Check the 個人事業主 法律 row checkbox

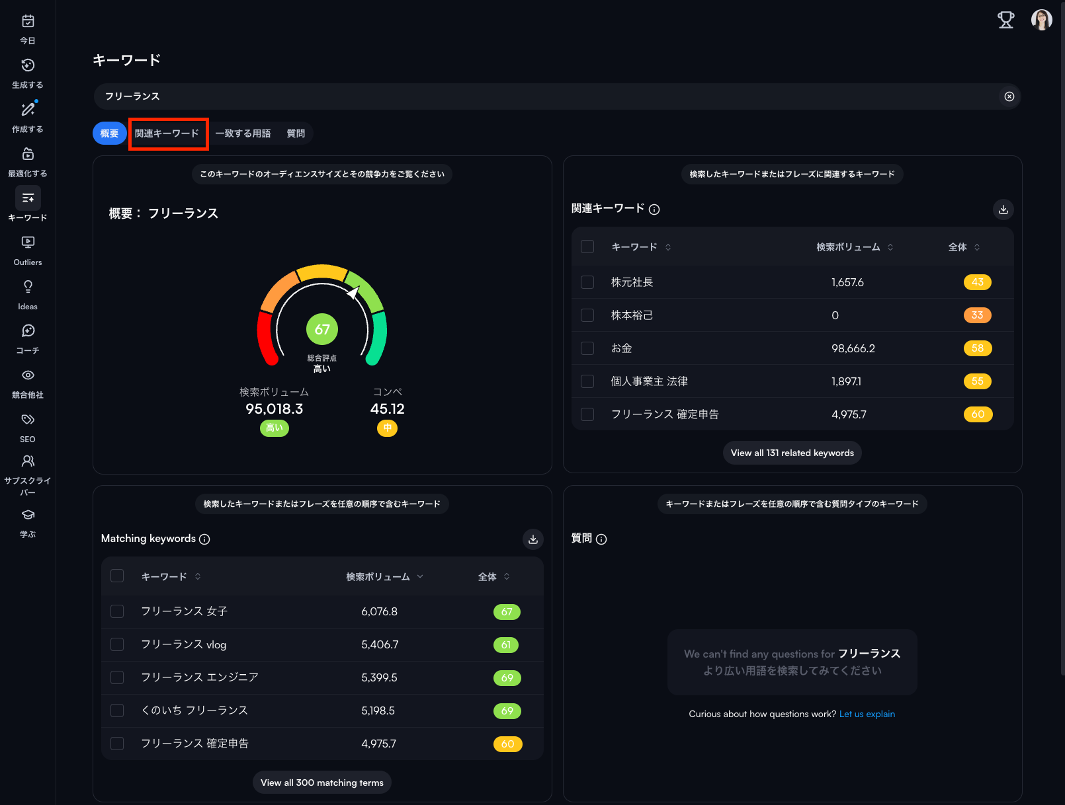(x=587, y=381)
